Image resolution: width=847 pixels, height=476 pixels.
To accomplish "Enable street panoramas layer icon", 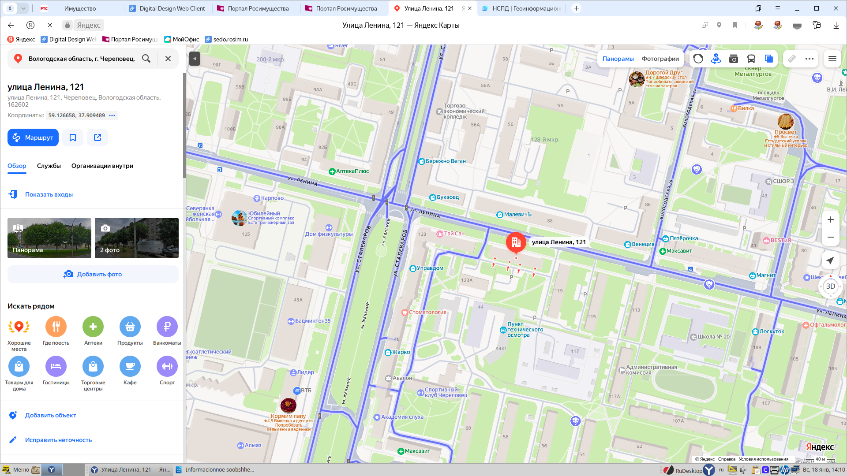I will coord(716,59).
